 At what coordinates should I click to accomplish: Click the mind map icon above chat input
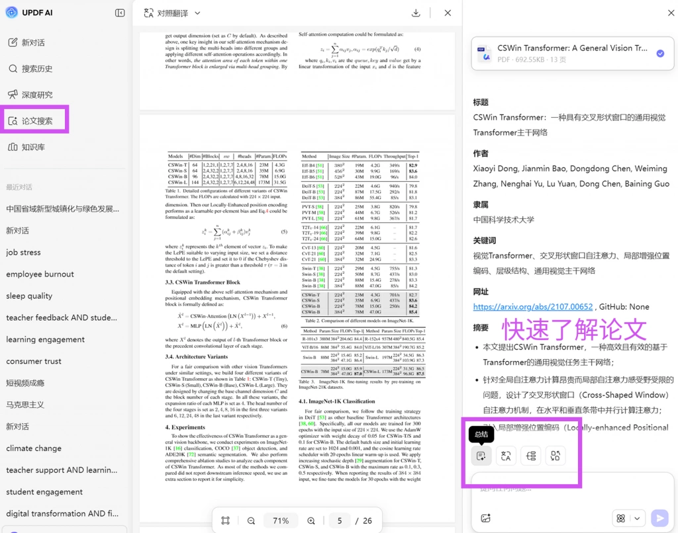(530, 456)
